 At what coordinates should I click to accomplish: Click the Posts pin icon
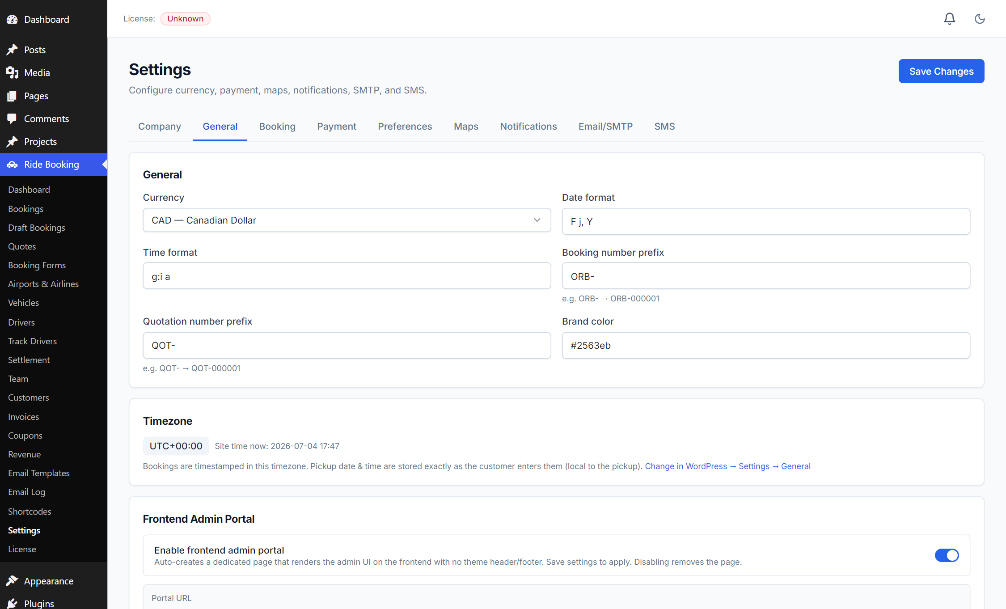click(x=12, y=50)
